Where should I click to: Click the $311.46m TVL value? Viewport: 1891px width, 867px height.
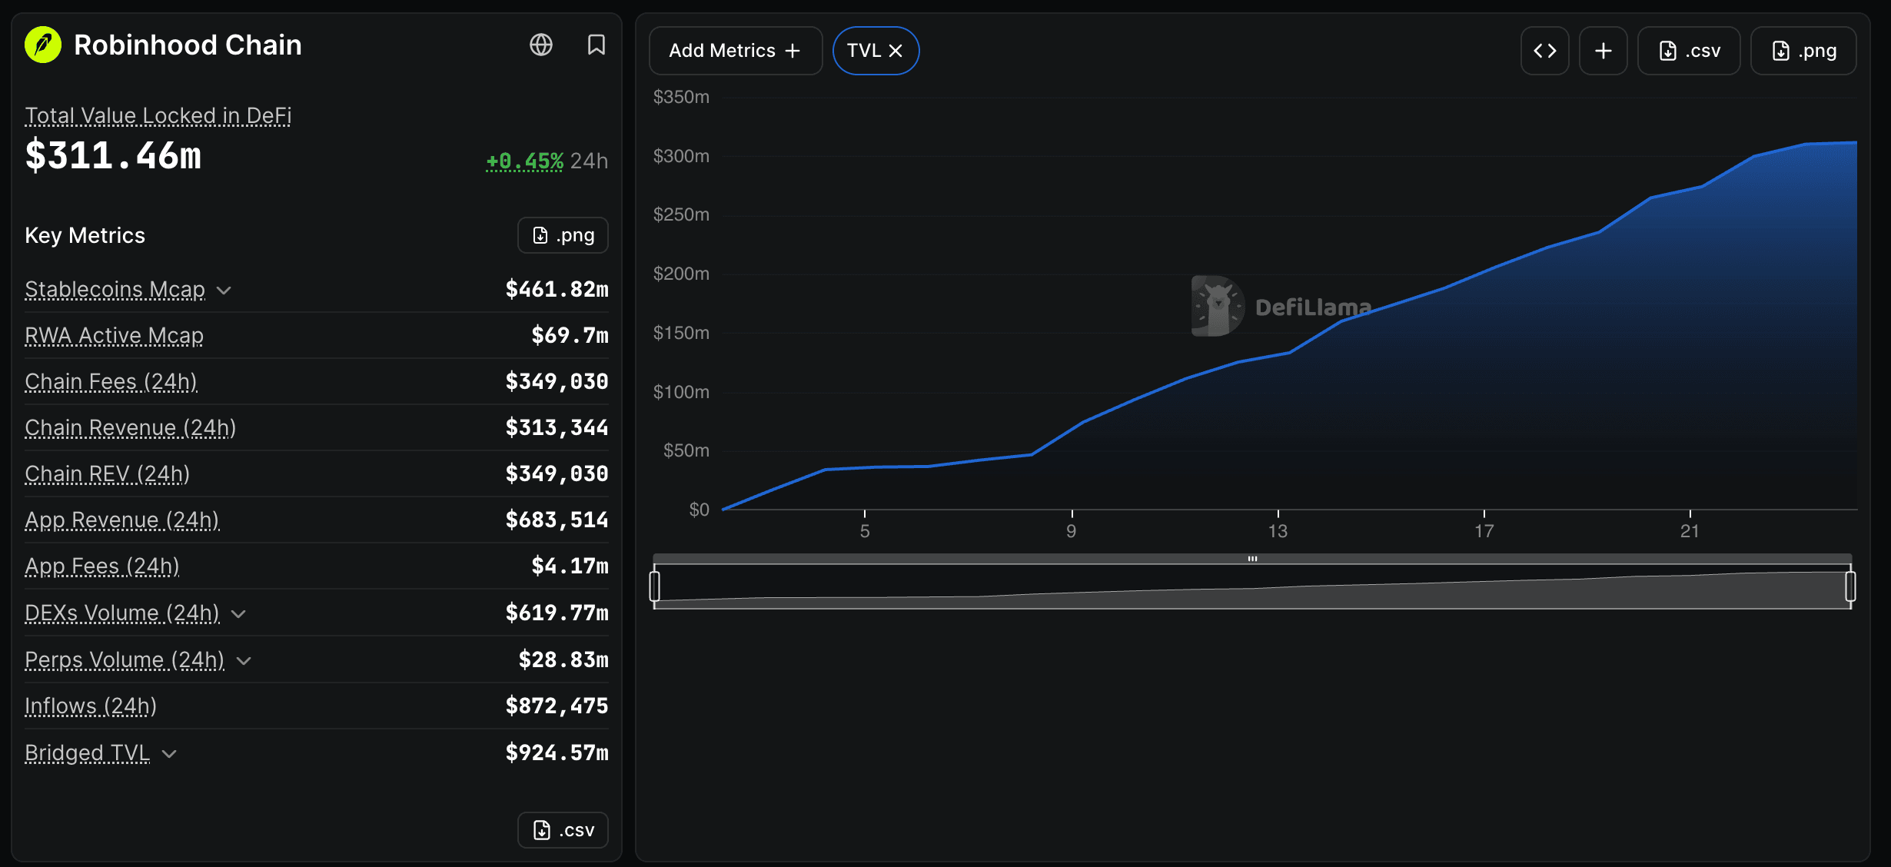click(x=113, y=155)
